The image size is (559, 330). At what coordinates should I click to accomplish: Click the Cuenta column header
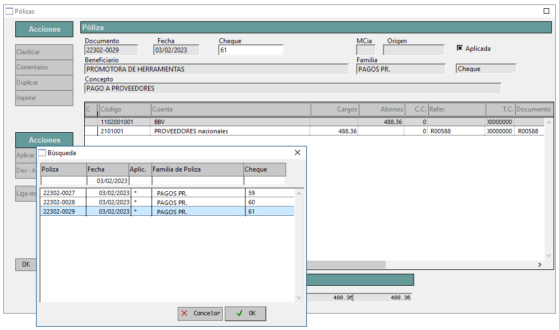pyautogui.click(x=231, y=109)
